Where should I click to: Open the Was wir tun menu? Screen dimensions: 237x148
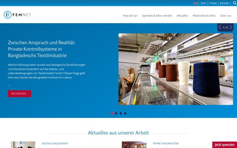(x=130, y=15)
